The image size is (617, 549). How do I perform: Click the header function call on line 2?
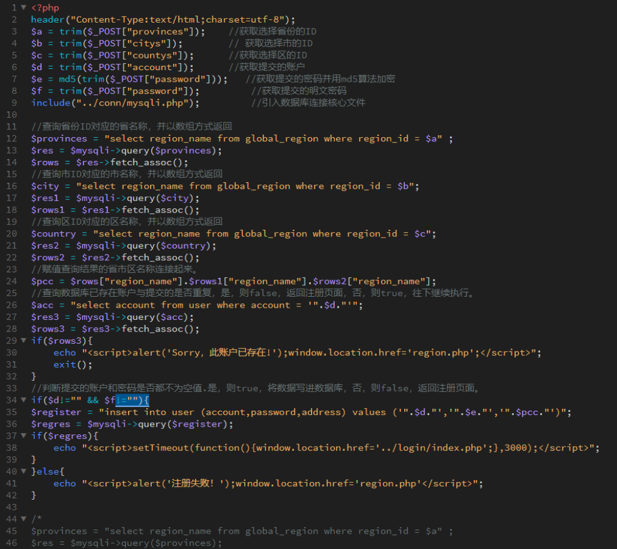click(48, 19)
